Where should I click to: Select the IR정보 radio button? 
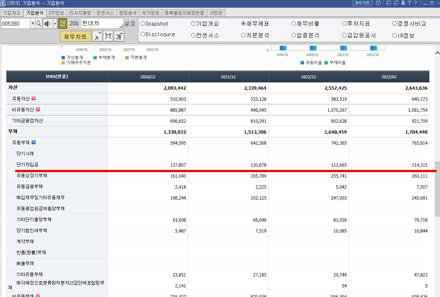pyautogui.click(x=395, y=35)
